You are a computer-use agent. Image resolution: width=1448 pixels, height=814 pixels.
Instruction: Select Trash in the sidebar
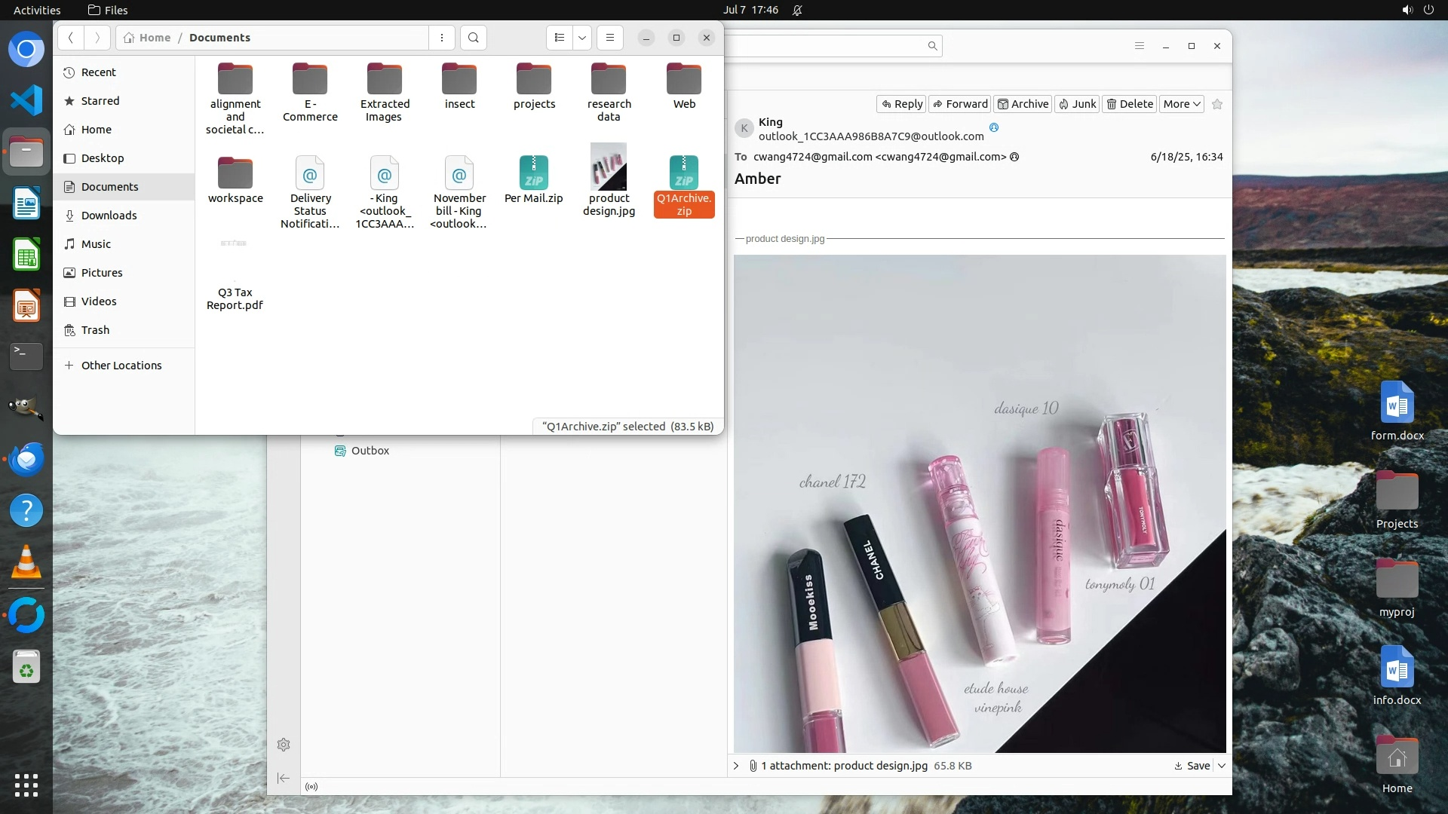95,330
